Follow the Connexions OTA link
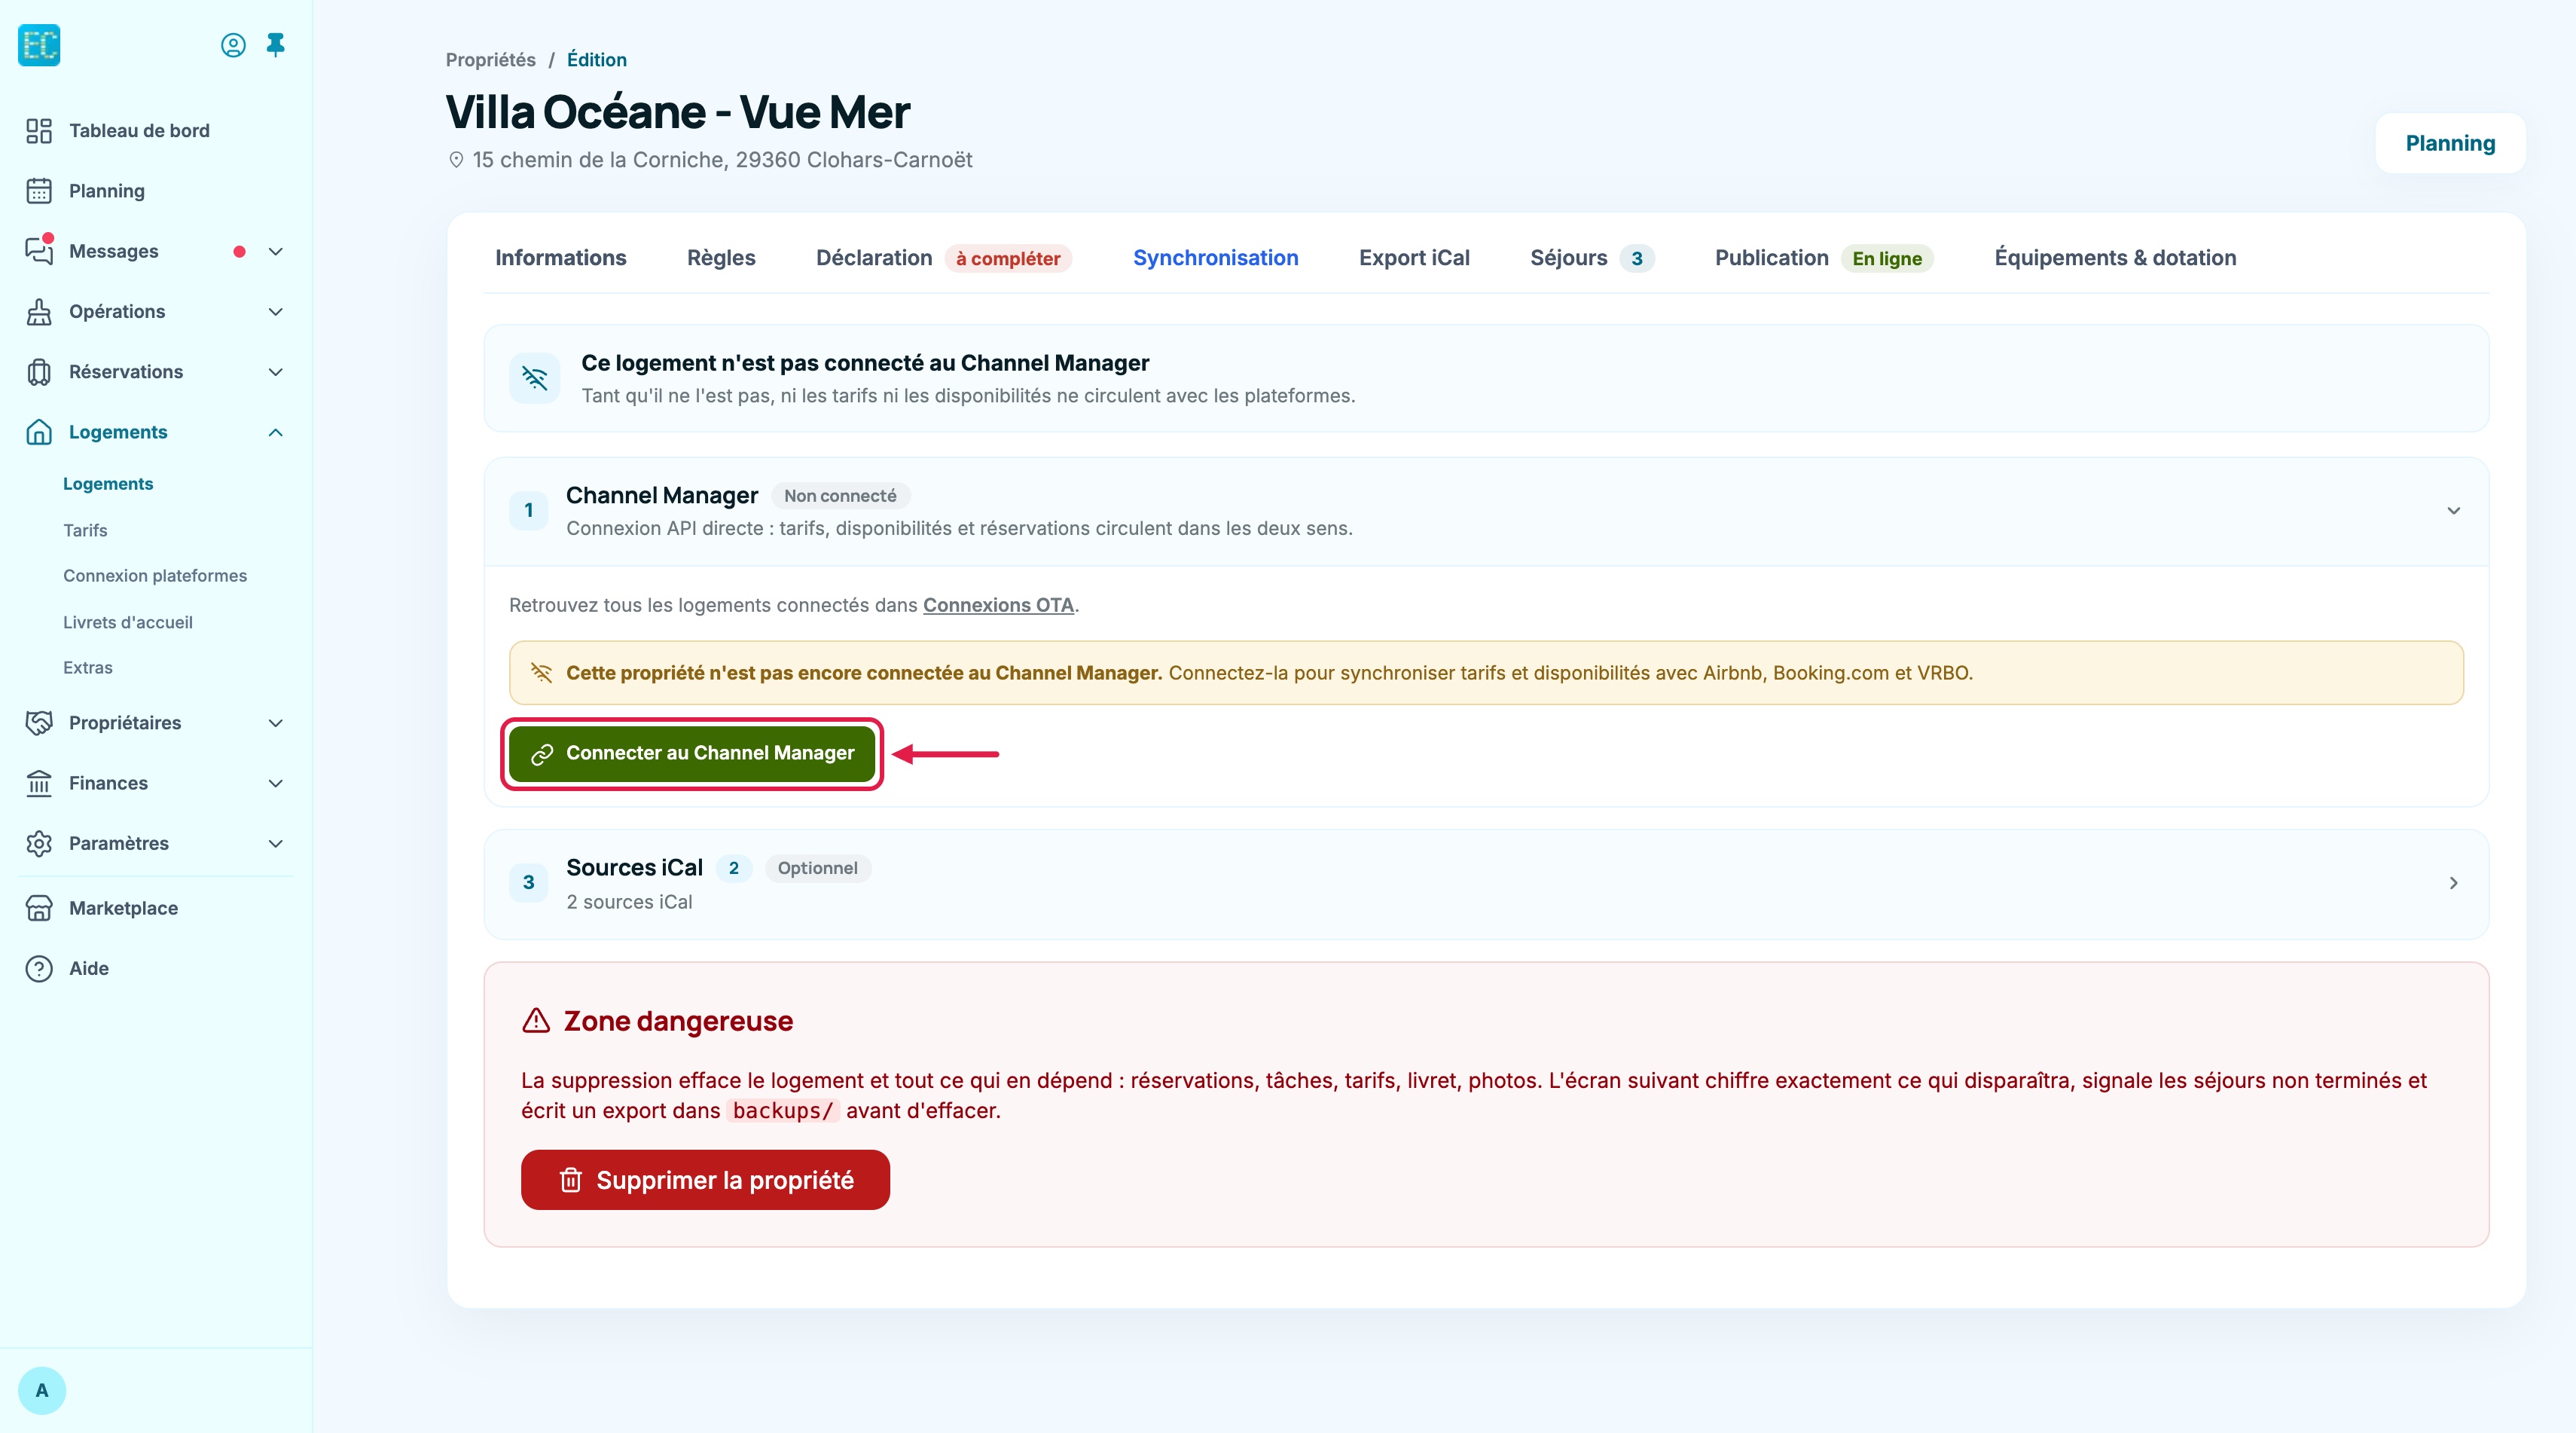Viewport: 2576px width, 1433px height. (998, 605)
